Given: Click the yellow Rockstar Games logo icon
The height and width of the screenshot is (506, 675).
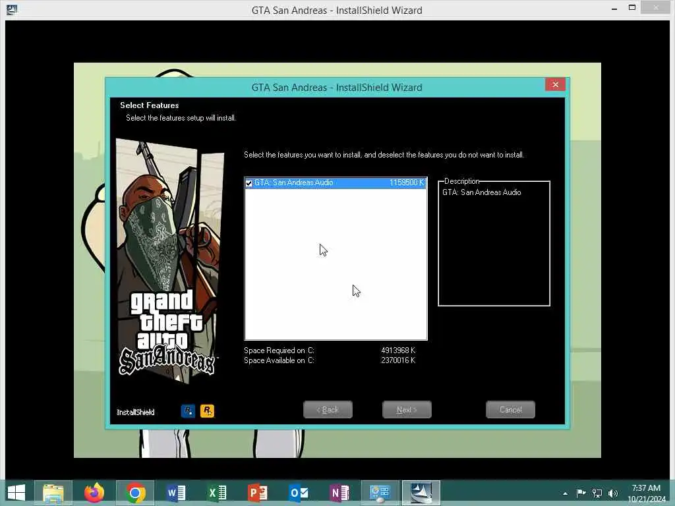Looking at the screenshot, I should coord(207,411).
